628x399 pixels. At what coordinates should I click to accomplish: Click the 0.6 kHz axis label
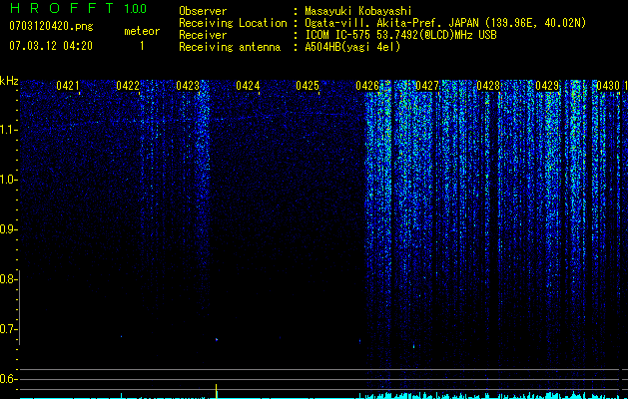8,379
